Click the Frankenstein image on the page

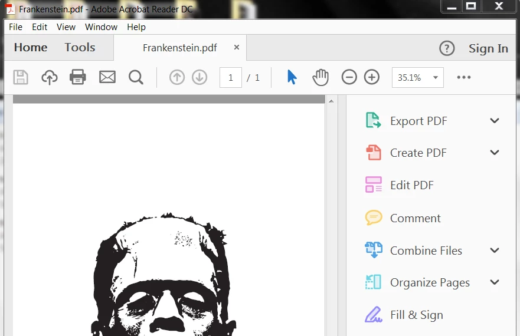(163, 274)
